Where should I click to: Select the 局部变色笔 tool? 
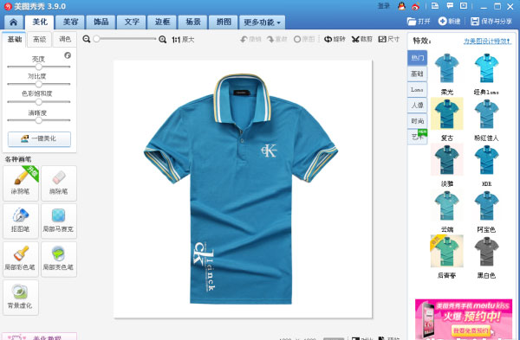59,259
